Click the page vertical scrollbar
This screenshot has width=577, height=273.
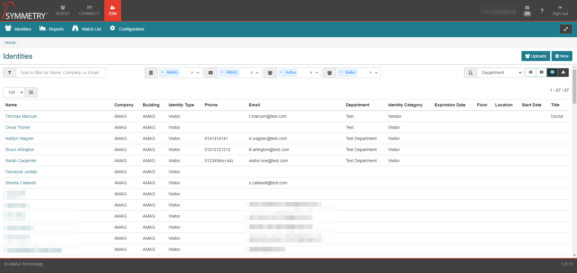[x=574, y=87]
